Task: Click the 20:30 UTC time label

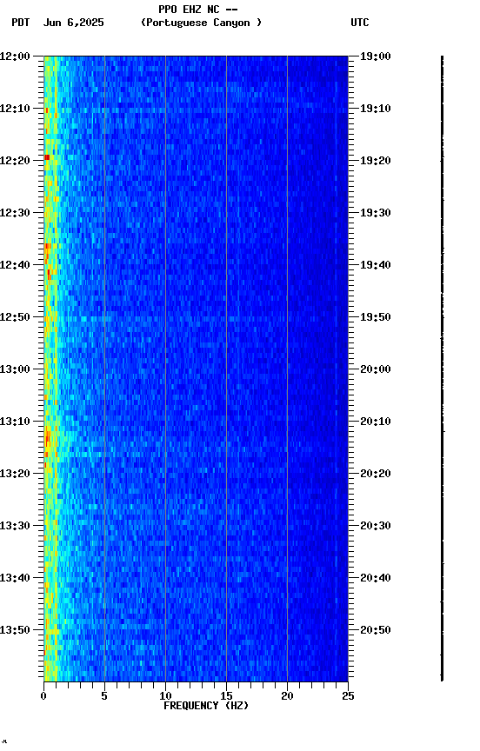Action: click(376, 527)
